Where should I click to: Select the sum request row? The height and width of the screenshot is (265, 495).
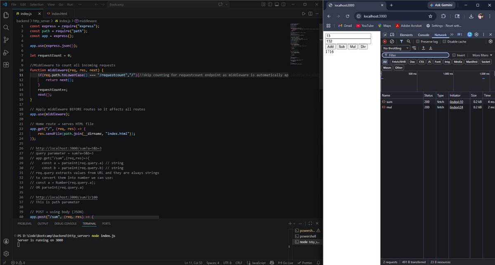(x=437, y=101)
